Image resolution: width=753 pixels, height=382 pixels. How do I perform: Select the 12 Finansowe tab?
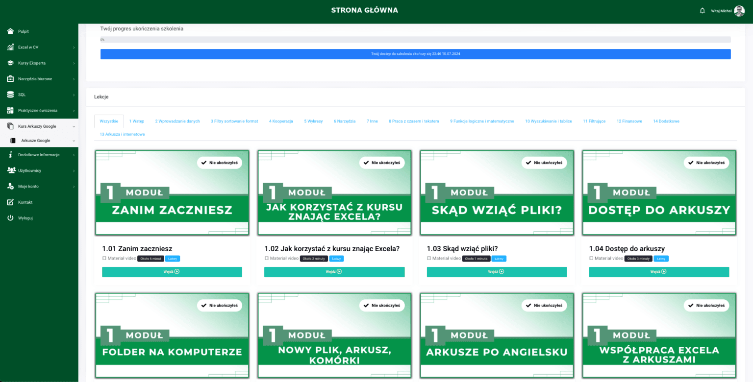point(629,121)
